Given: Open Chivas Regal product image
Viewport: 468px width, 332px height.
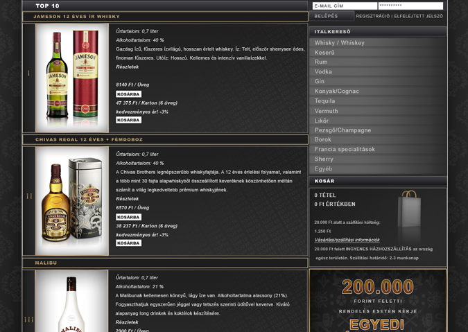Looking at the screenshot, I should (72, 201).
